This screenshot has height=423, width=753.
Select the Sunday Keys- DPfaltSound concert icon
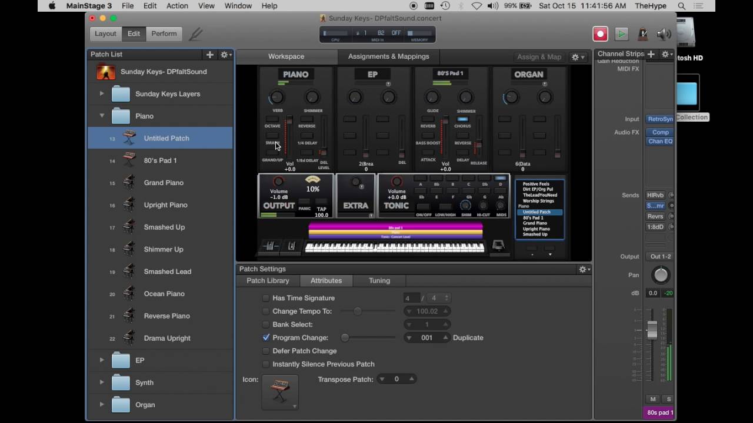pos(106,72)
